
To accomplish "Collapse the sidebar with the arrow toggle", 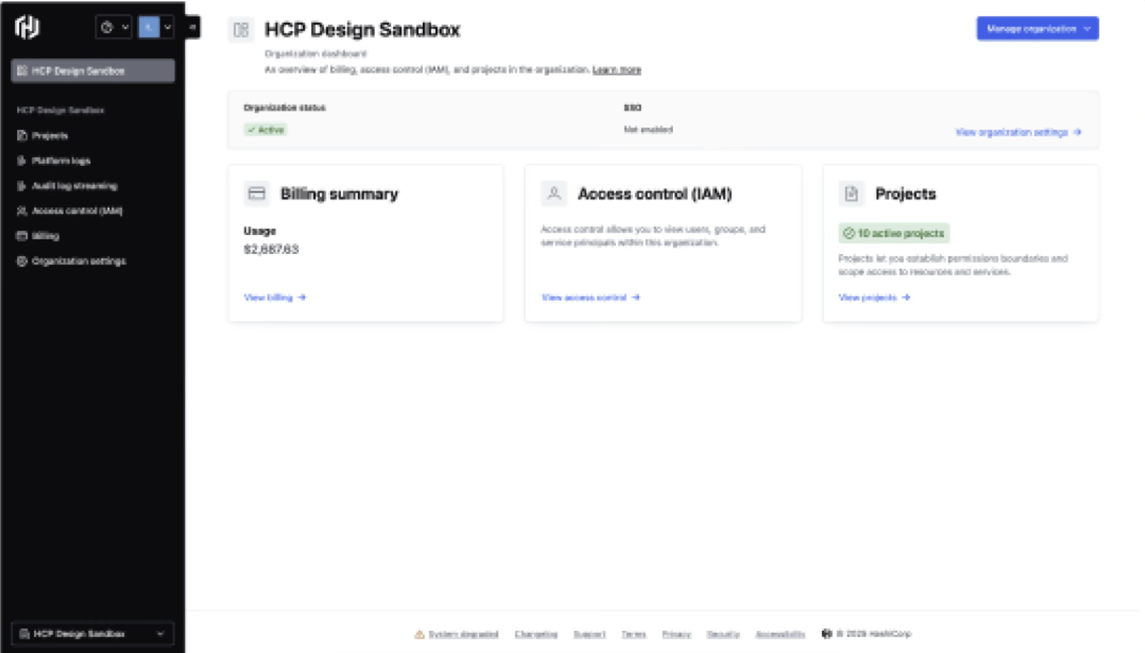I will (x=193, y=27).
